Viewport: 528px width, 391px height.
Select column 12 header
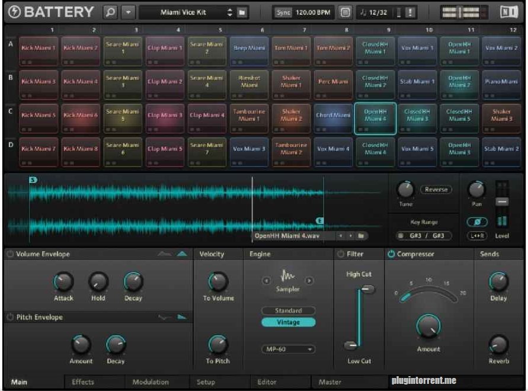[513, 30]
